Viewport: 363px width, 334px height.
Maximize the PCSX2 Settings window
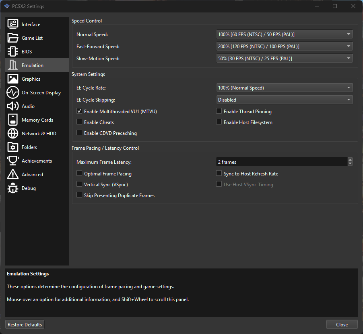coord(335,6)
